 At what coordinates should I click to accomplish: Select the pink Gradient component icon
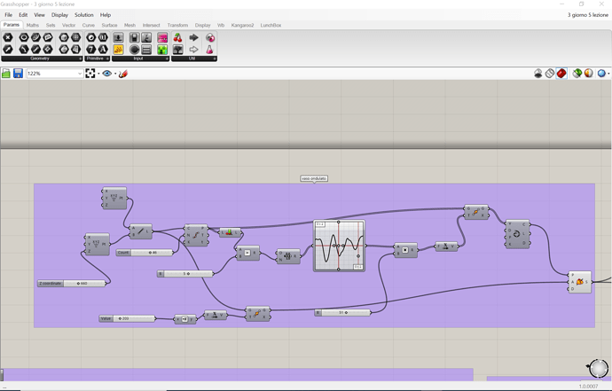(x=162, y=37)
